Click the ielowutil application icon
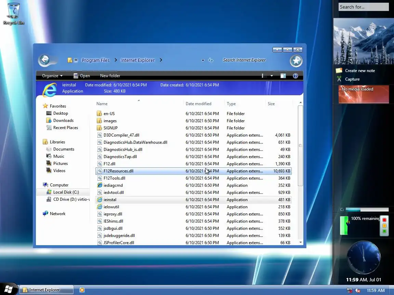 (x=100, y=207)
